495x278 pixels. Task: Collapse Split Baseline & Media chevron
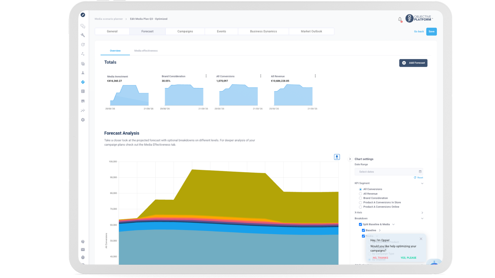coord(394,225)
